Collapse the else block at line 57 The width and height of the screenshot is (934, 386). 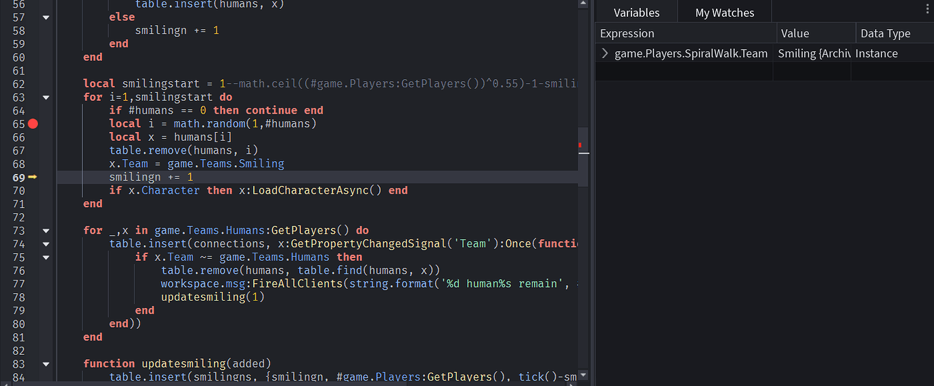point(46,18)
